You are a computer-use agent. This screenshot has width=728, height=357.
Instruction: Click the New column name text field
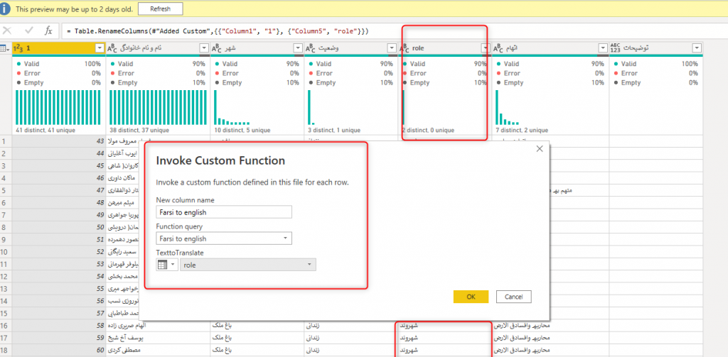tap(223, 212)
